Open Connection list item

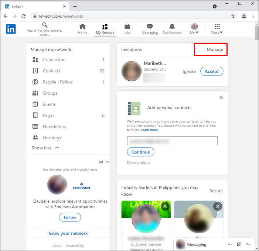coord(68,60)
